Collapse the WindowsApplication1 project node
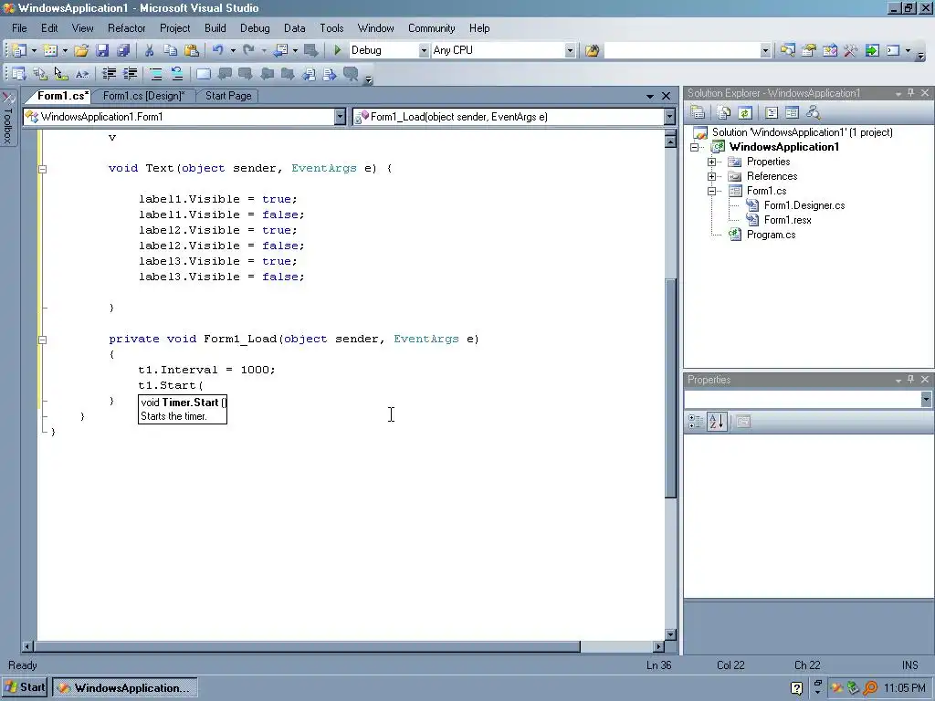The image size is (935, 701). (695, 147)
